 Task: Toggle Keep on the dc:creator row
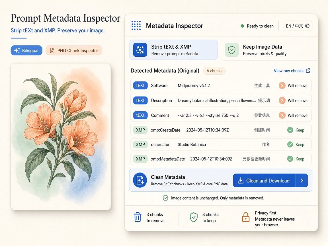[296, 144]
